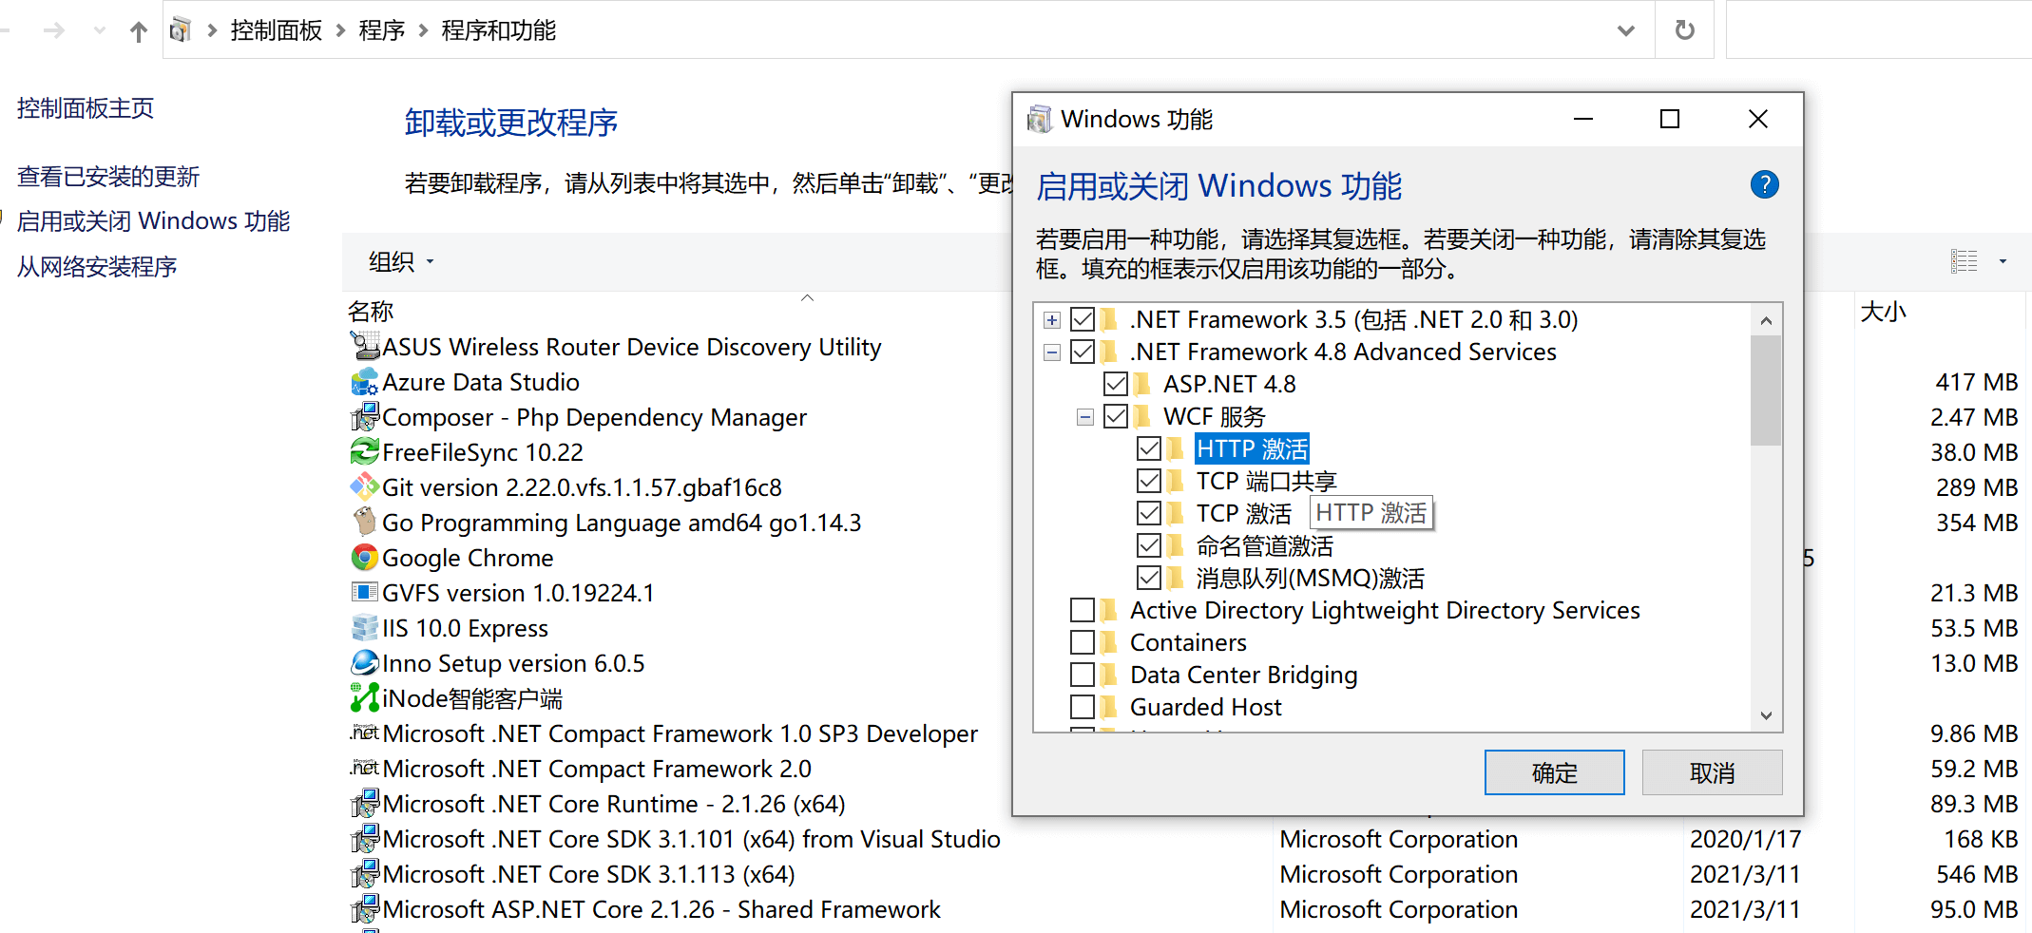Click .NET Core SDK 3.1.101 installer icon

tap(365, 839)
